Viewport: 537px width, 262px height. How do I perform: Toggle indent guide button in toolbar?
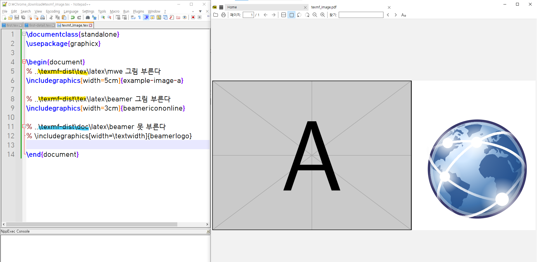coord(146,17)
